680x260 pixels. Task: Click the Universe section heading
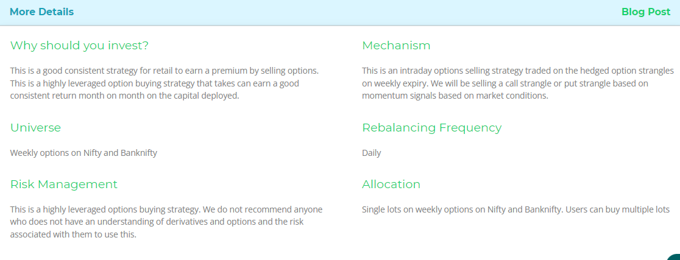[35, 128]
